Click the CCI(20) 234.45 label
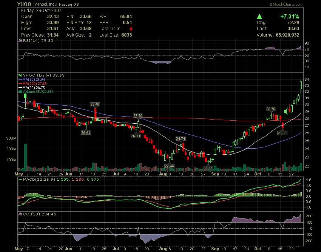Image resolution: width=321 pixels, height=252 pixels. coord(40,214)
